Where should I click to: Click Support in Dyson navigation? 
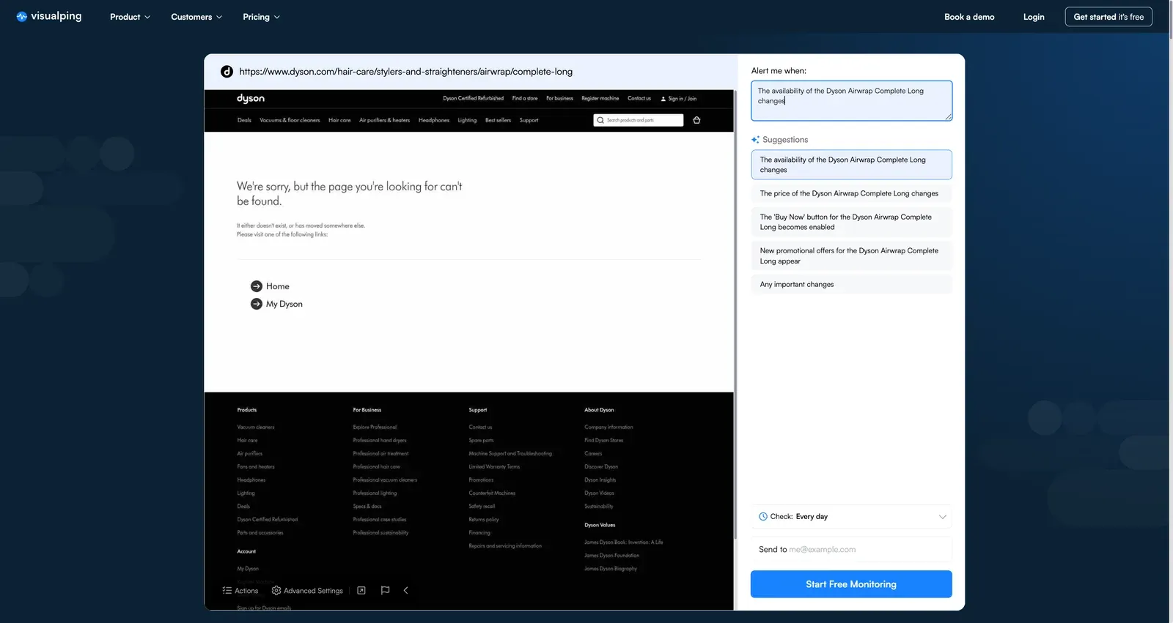(x=529, y=120)
